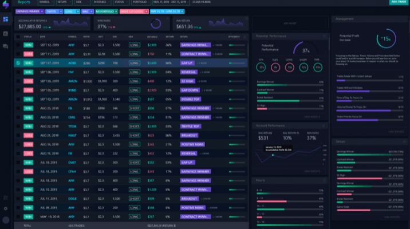Toggle the select-all checkbox in table header

tap(18, 37)
